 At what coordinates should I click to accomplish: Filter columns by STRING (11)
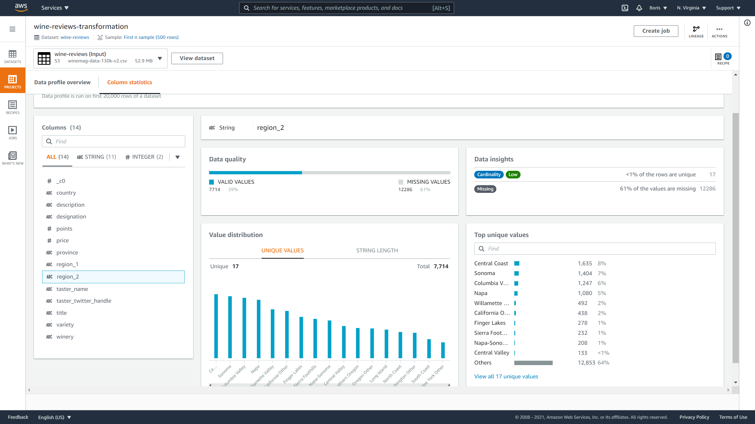coord(96,157)
